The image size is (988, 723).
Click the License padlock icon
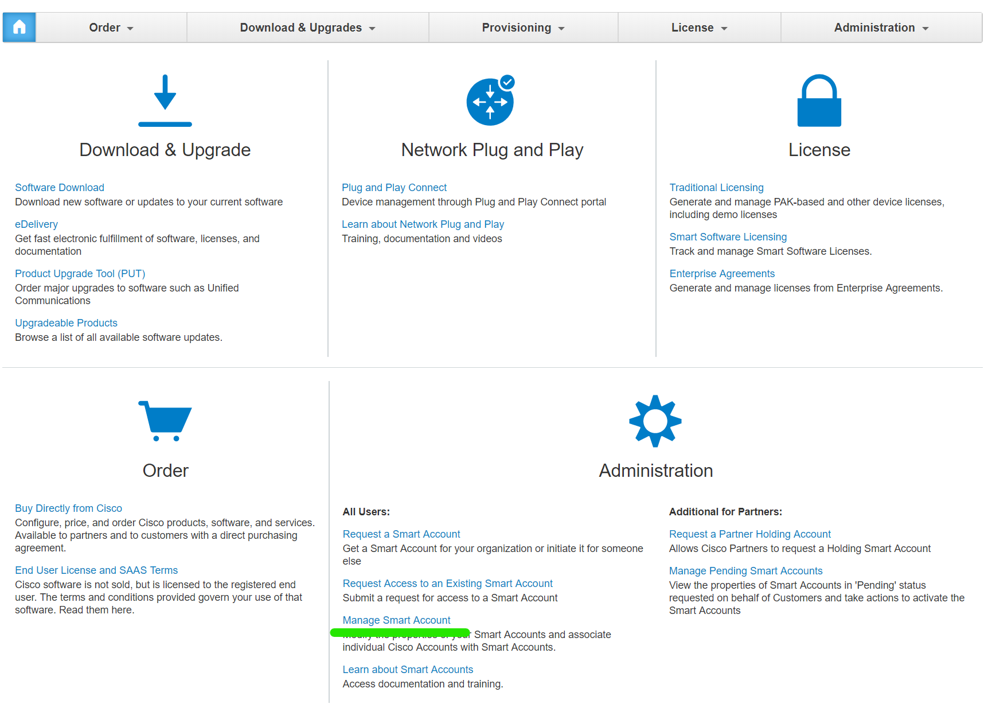(x=819, y=100)
